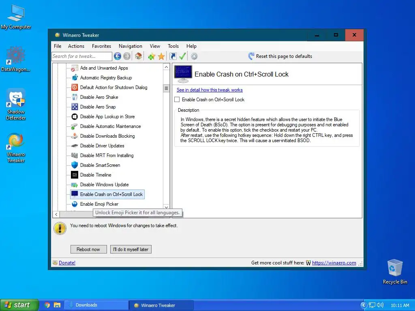The height and width of the screenshot is (311, 415).
Task: Open Winaero Tweaker desktop shortcut
Action: (16, 147)
